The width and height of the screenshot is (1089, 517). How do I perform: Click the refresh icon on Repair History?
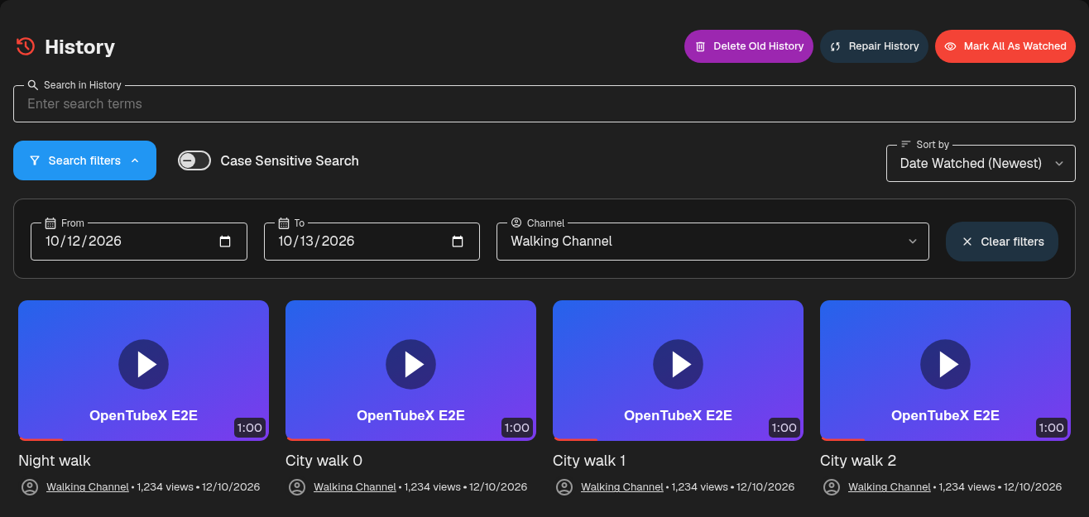(x=836, y=46)
